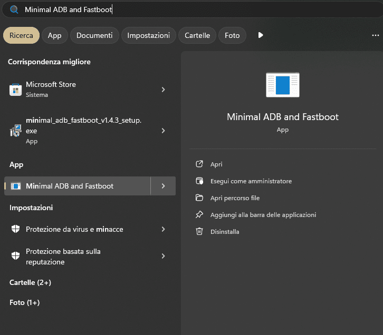The image size is (383, 335).
Task: Click the large Minimal ADB app icon
Action: coord(283,85)
